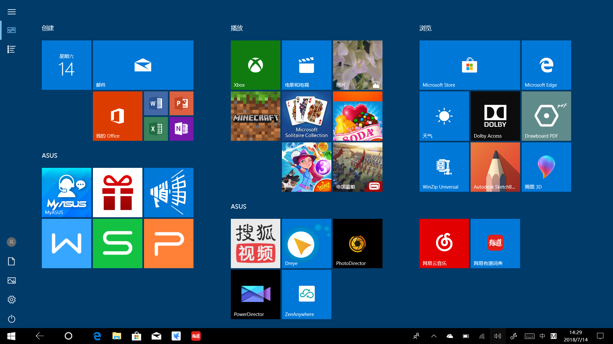Open the red gift box tile
The image size is (613, 344).
117,192
